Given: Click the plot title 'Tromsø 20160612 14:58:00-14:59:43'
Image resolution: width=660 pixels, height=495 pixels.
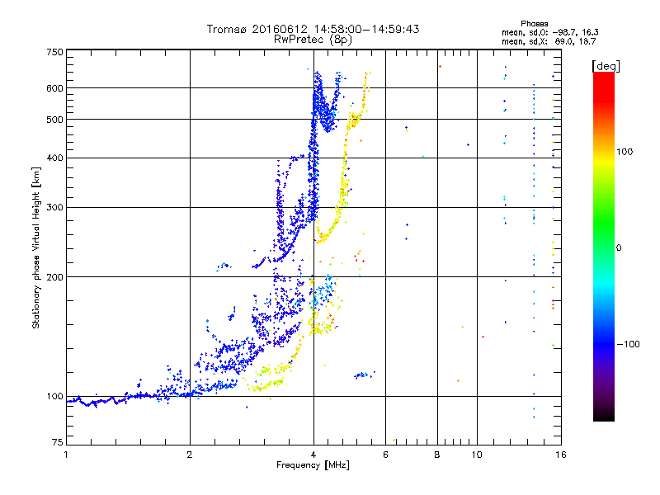Looking at the screenshot, I should pos(313,29).
